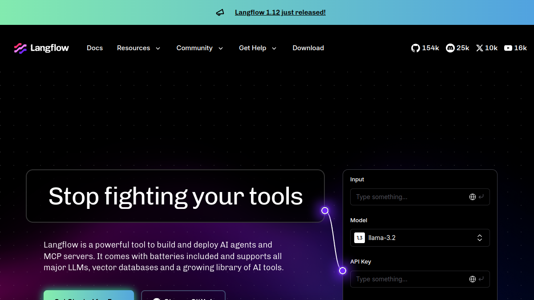Open the Download page link
The image size is (534, 300).
pyautogui.click(x=308, y=48)
